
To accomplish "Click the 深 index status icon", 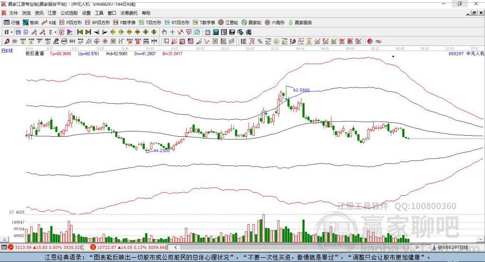I will [x=93, y=247].
